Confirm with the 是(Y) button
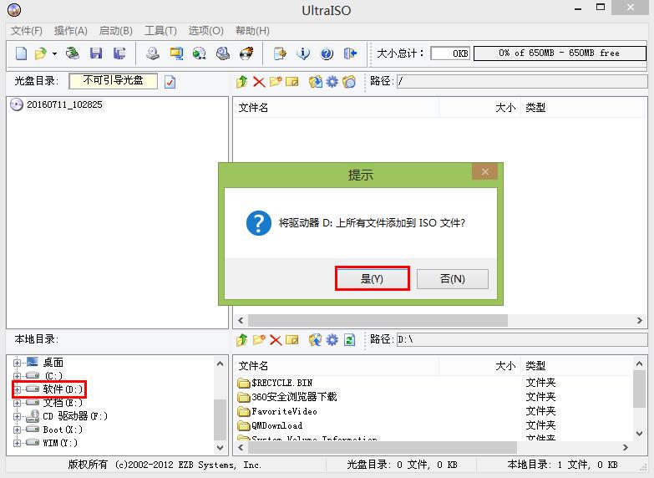The width and height of the screenshot is (654, 478). pos(372,278)
